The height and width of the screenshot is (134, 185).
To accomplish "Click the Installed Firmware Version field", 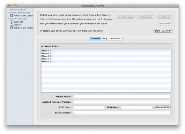I will [122, 102].
